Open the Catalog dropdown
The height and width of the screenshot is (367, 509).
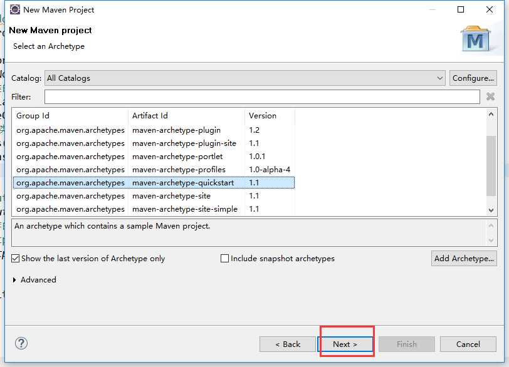pyautogui.click(x=244, y=78)
